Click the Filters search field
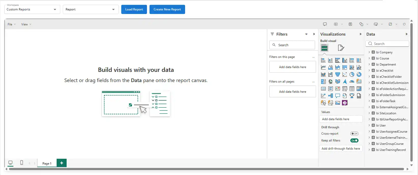Image resolution: width=418 pixels, height=175 pixels. (292, 45)
